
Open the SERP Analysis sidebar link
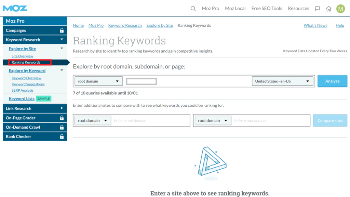pos(22,90)
